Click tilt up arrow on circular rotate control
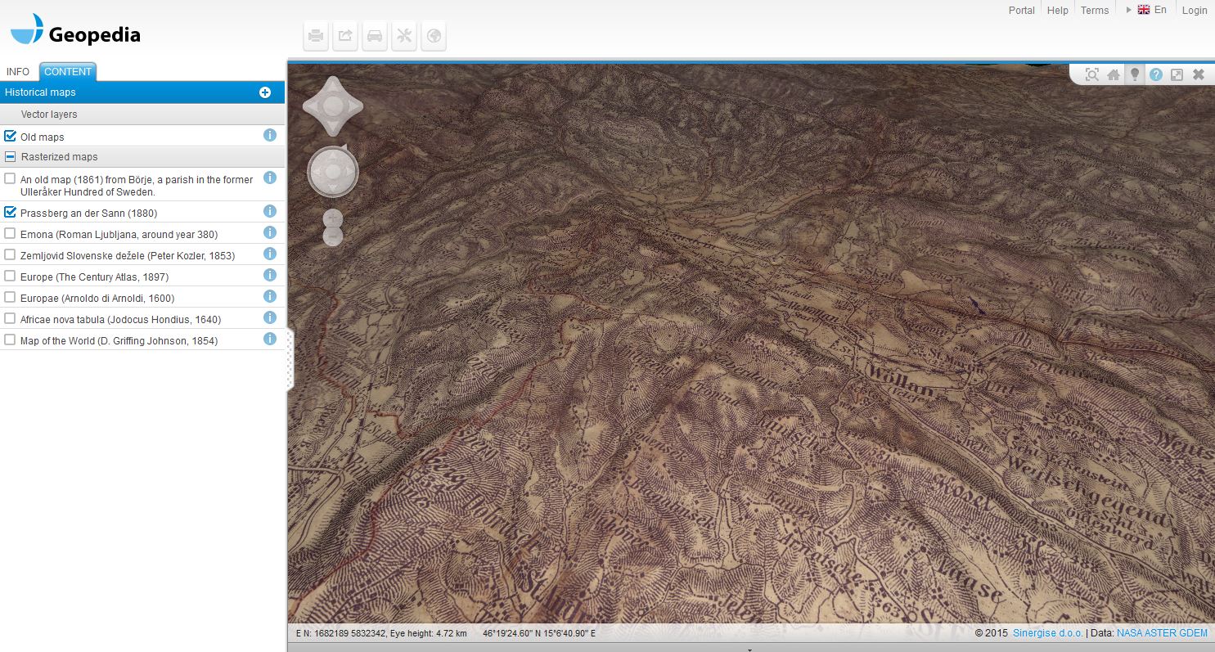The height and width of the screenshot is (652, 1215). coord(333,155)
